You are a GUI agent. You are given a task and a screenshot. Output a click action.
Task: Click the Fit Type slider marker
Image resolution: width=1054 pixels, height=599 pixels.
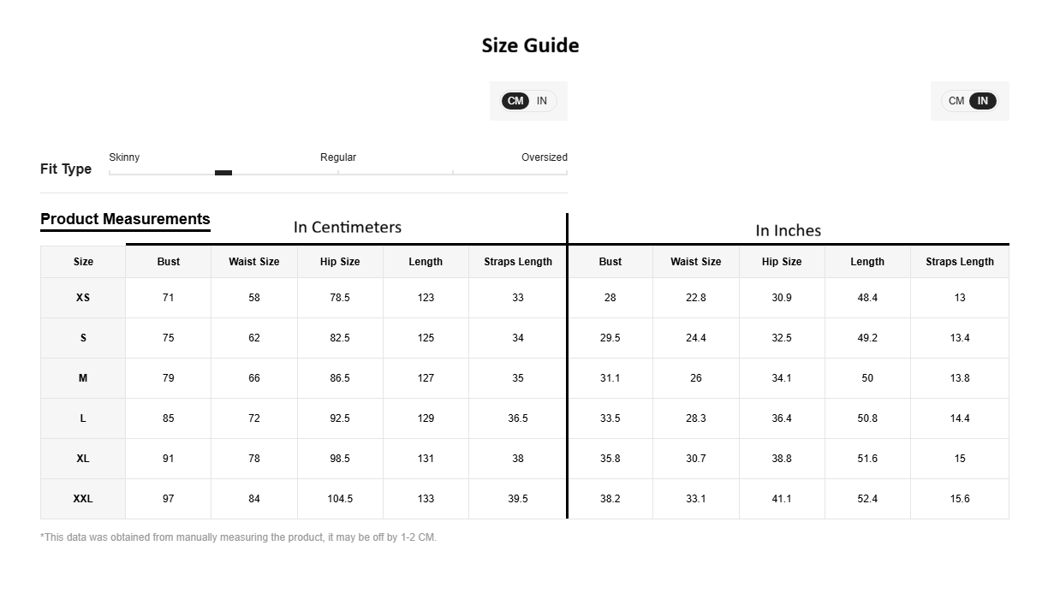click(223, 173)
